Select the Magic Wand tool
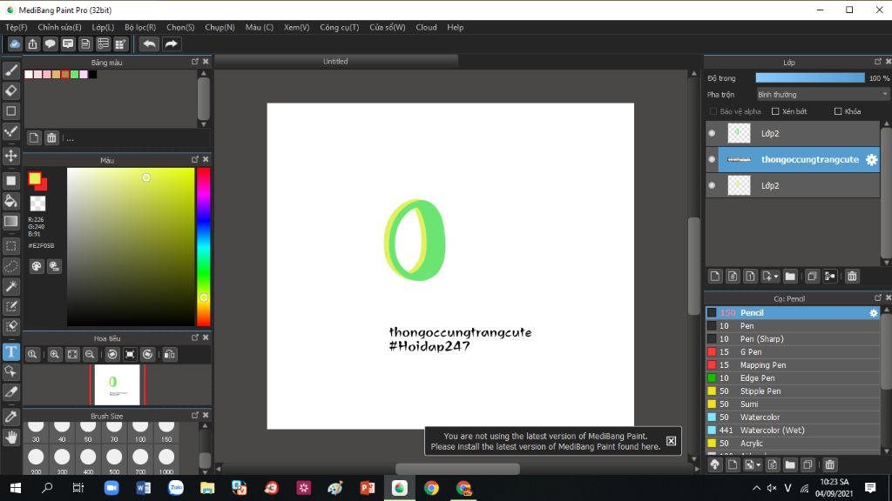Image resolution: width=892 pixels, height=501 pixels. click(10, 286)
